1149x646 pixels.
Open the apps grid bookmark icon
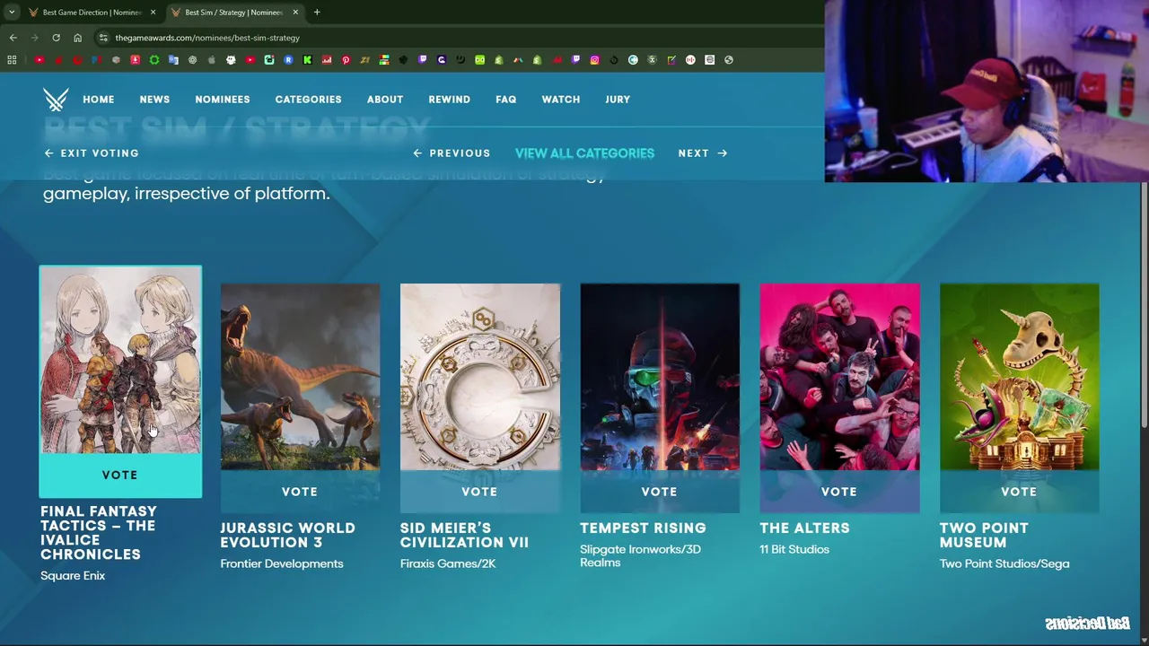12,60
